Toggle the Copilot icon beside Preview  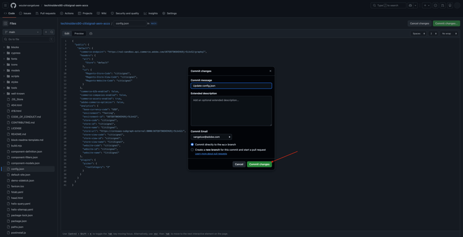(x=91, y=34)
